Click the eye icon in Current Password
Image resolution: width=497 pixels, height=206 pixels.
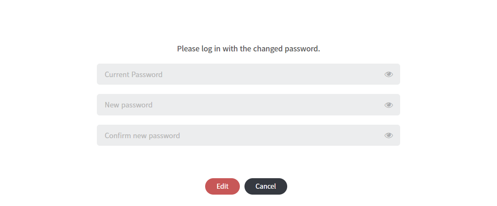[x=388, y=75]
